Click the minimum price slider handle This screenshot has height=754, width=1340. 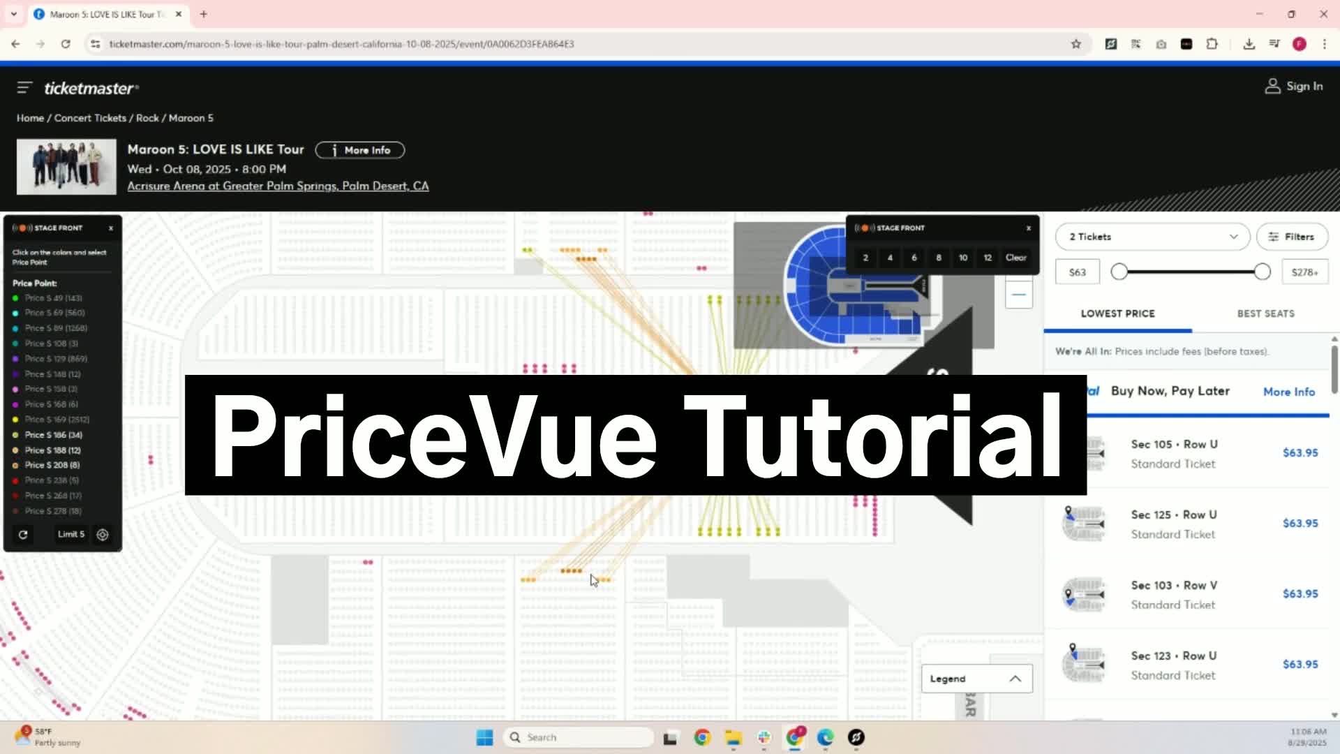[1119, 272]
